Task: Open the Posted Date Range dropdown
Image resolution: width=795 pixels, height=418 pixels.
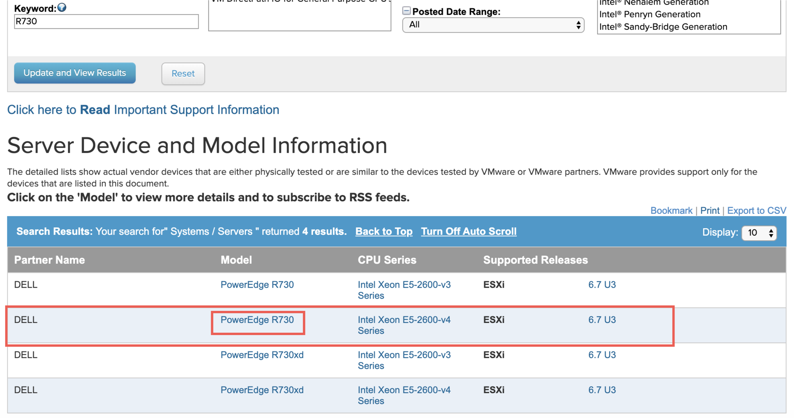Action: 493,25
